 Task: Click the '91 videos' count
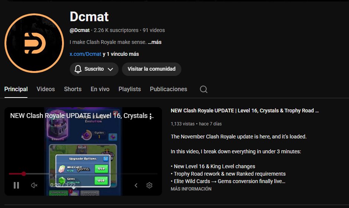click(154, 30)
